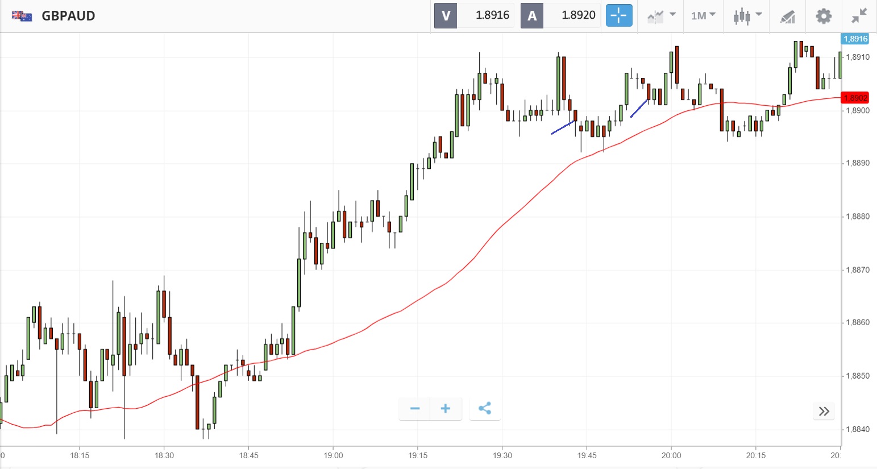Click the GBPAUD instrument name
The image size is (877, 469).
click(68, 15)
